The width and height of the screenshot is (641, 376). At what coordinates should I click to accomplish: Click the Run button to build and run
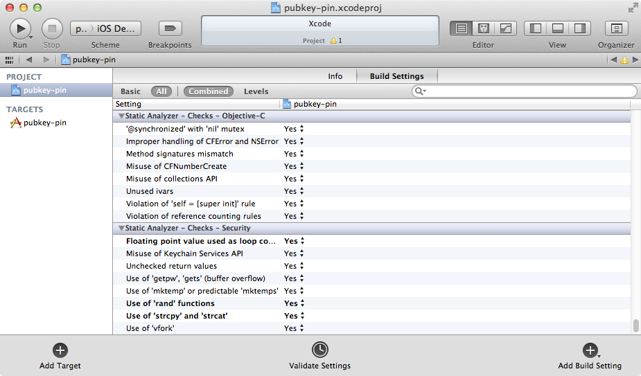coord(20,28)
